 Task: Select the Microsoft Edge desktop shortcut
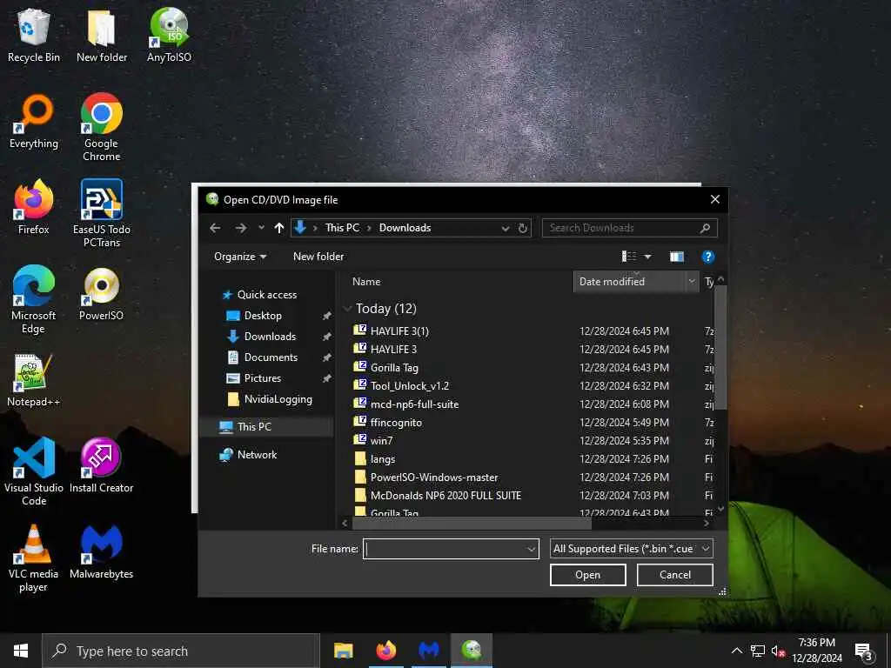tap(34, 299)
